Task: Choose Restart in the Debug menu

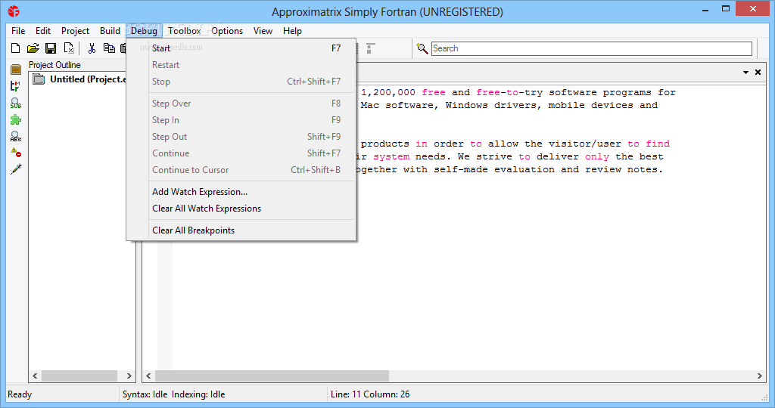Action: (x=241, y=65)
